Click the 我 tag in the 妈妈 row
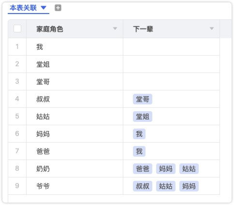234x205 pixels. [139, 134]
